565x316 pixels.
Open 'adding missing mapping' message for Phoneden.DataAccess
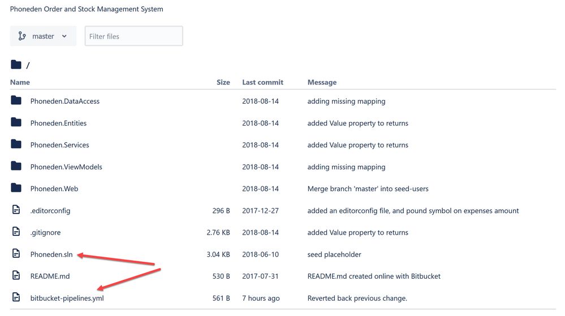click(346, 102)
